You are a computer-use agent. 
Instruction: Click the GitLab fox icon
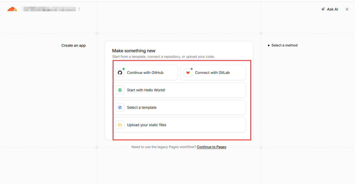(188, 73)
